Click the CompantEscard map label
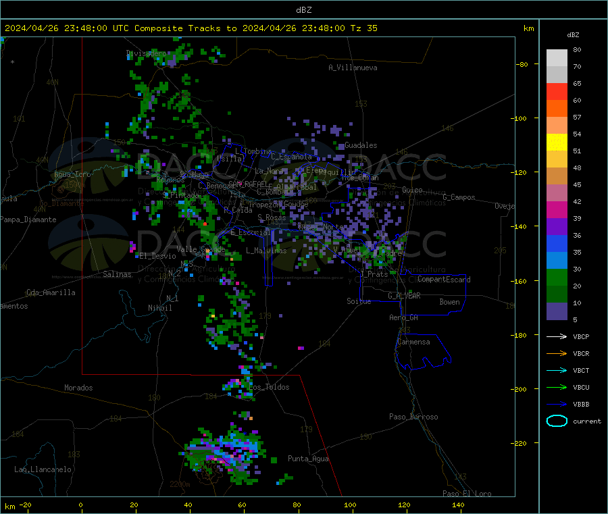608x514 pixels. (444, 280)
